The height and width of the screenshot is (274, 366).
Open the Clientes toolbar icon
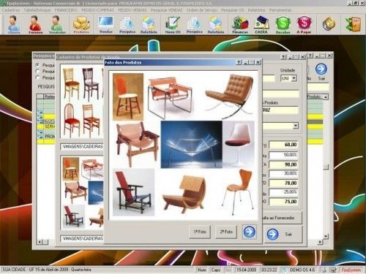coord(14,24)
